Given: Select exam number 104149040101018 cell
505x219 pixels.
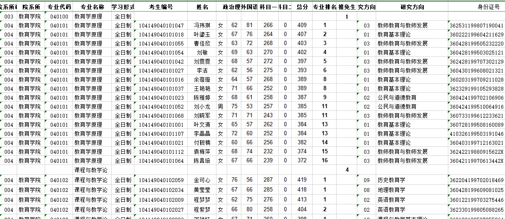Looking at the screenshot, I should click(x=161, y=35).
